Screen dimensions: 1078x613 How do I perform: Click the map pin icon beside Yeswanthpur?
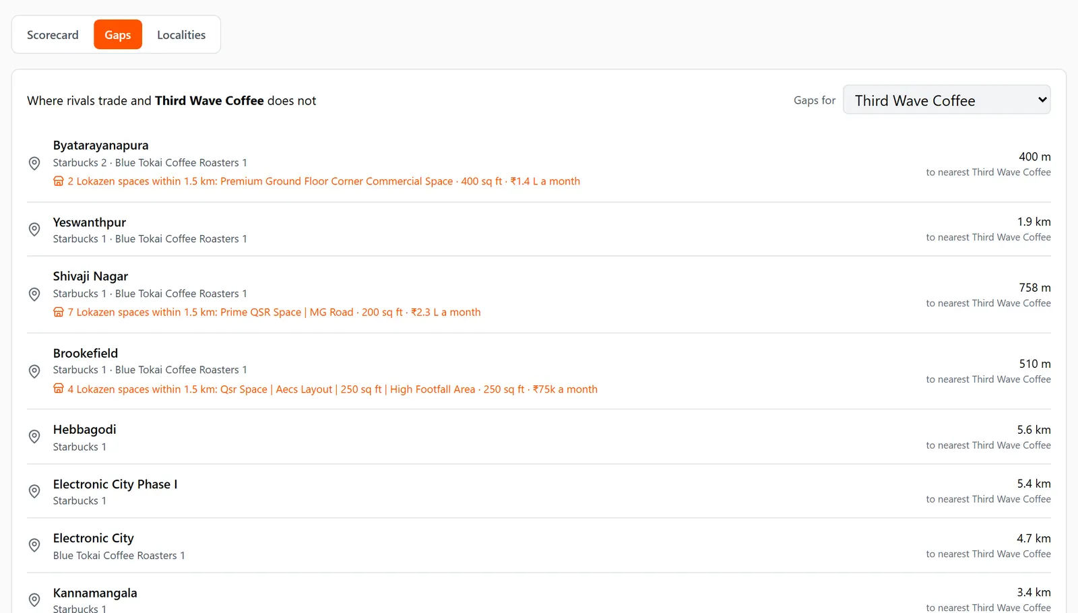[x=34, y=229]
